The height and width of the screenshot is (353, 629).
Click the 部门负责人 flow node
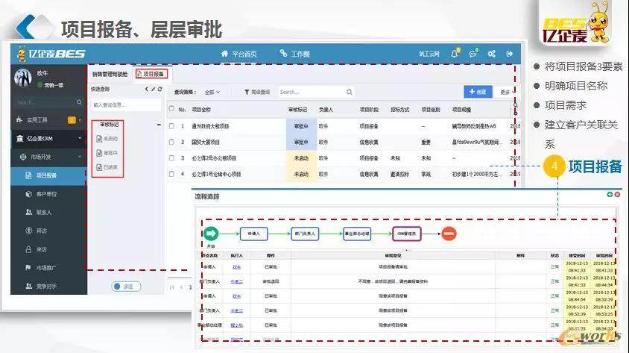[305, 234]
